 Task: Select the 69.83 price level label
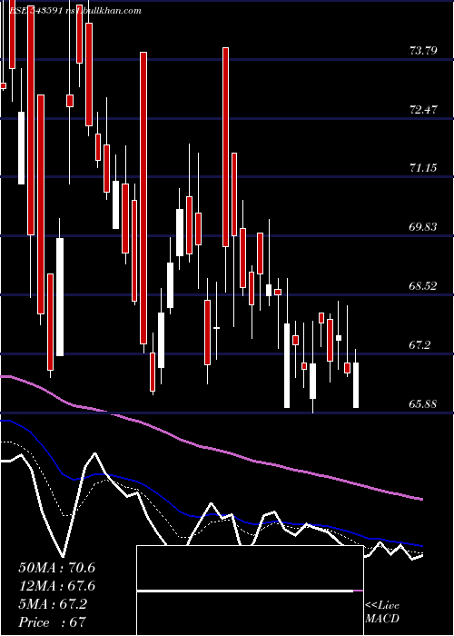click(423, 227)
